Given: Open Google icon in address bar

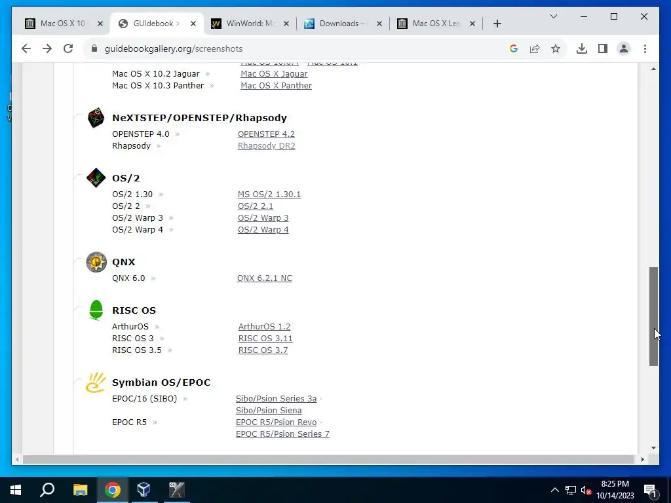Looking at the screenshot, I should point(514,48).
